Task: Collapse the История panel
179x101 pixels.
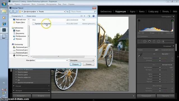Action: click(14, 91)
